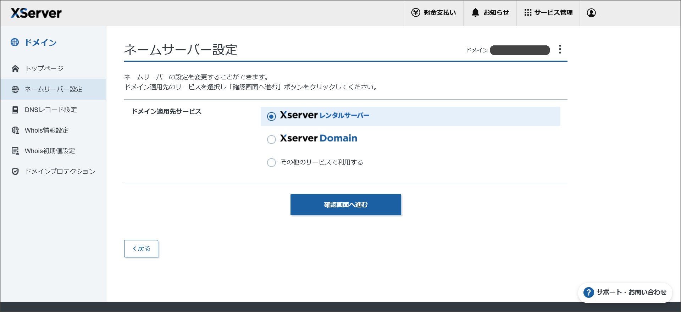
Task: Click the ドメイン適用先サービス label
Action: (167, 111)
